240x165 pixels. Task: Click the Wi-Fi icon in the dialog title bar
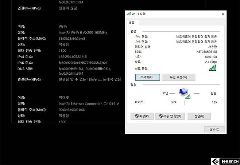(128, 14)
